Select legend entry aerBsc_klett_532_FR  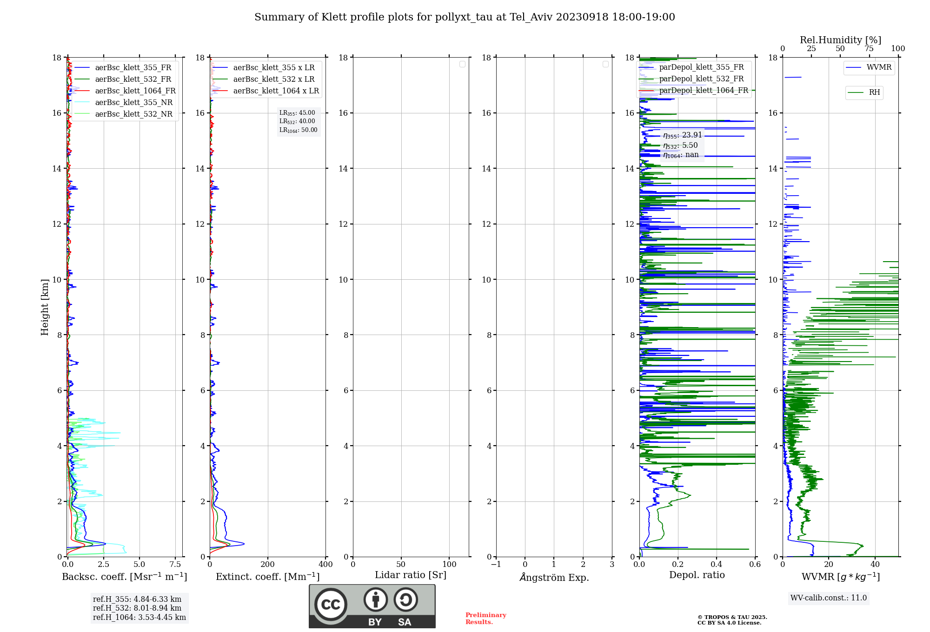pyautogui.click(x=133, y=79)
